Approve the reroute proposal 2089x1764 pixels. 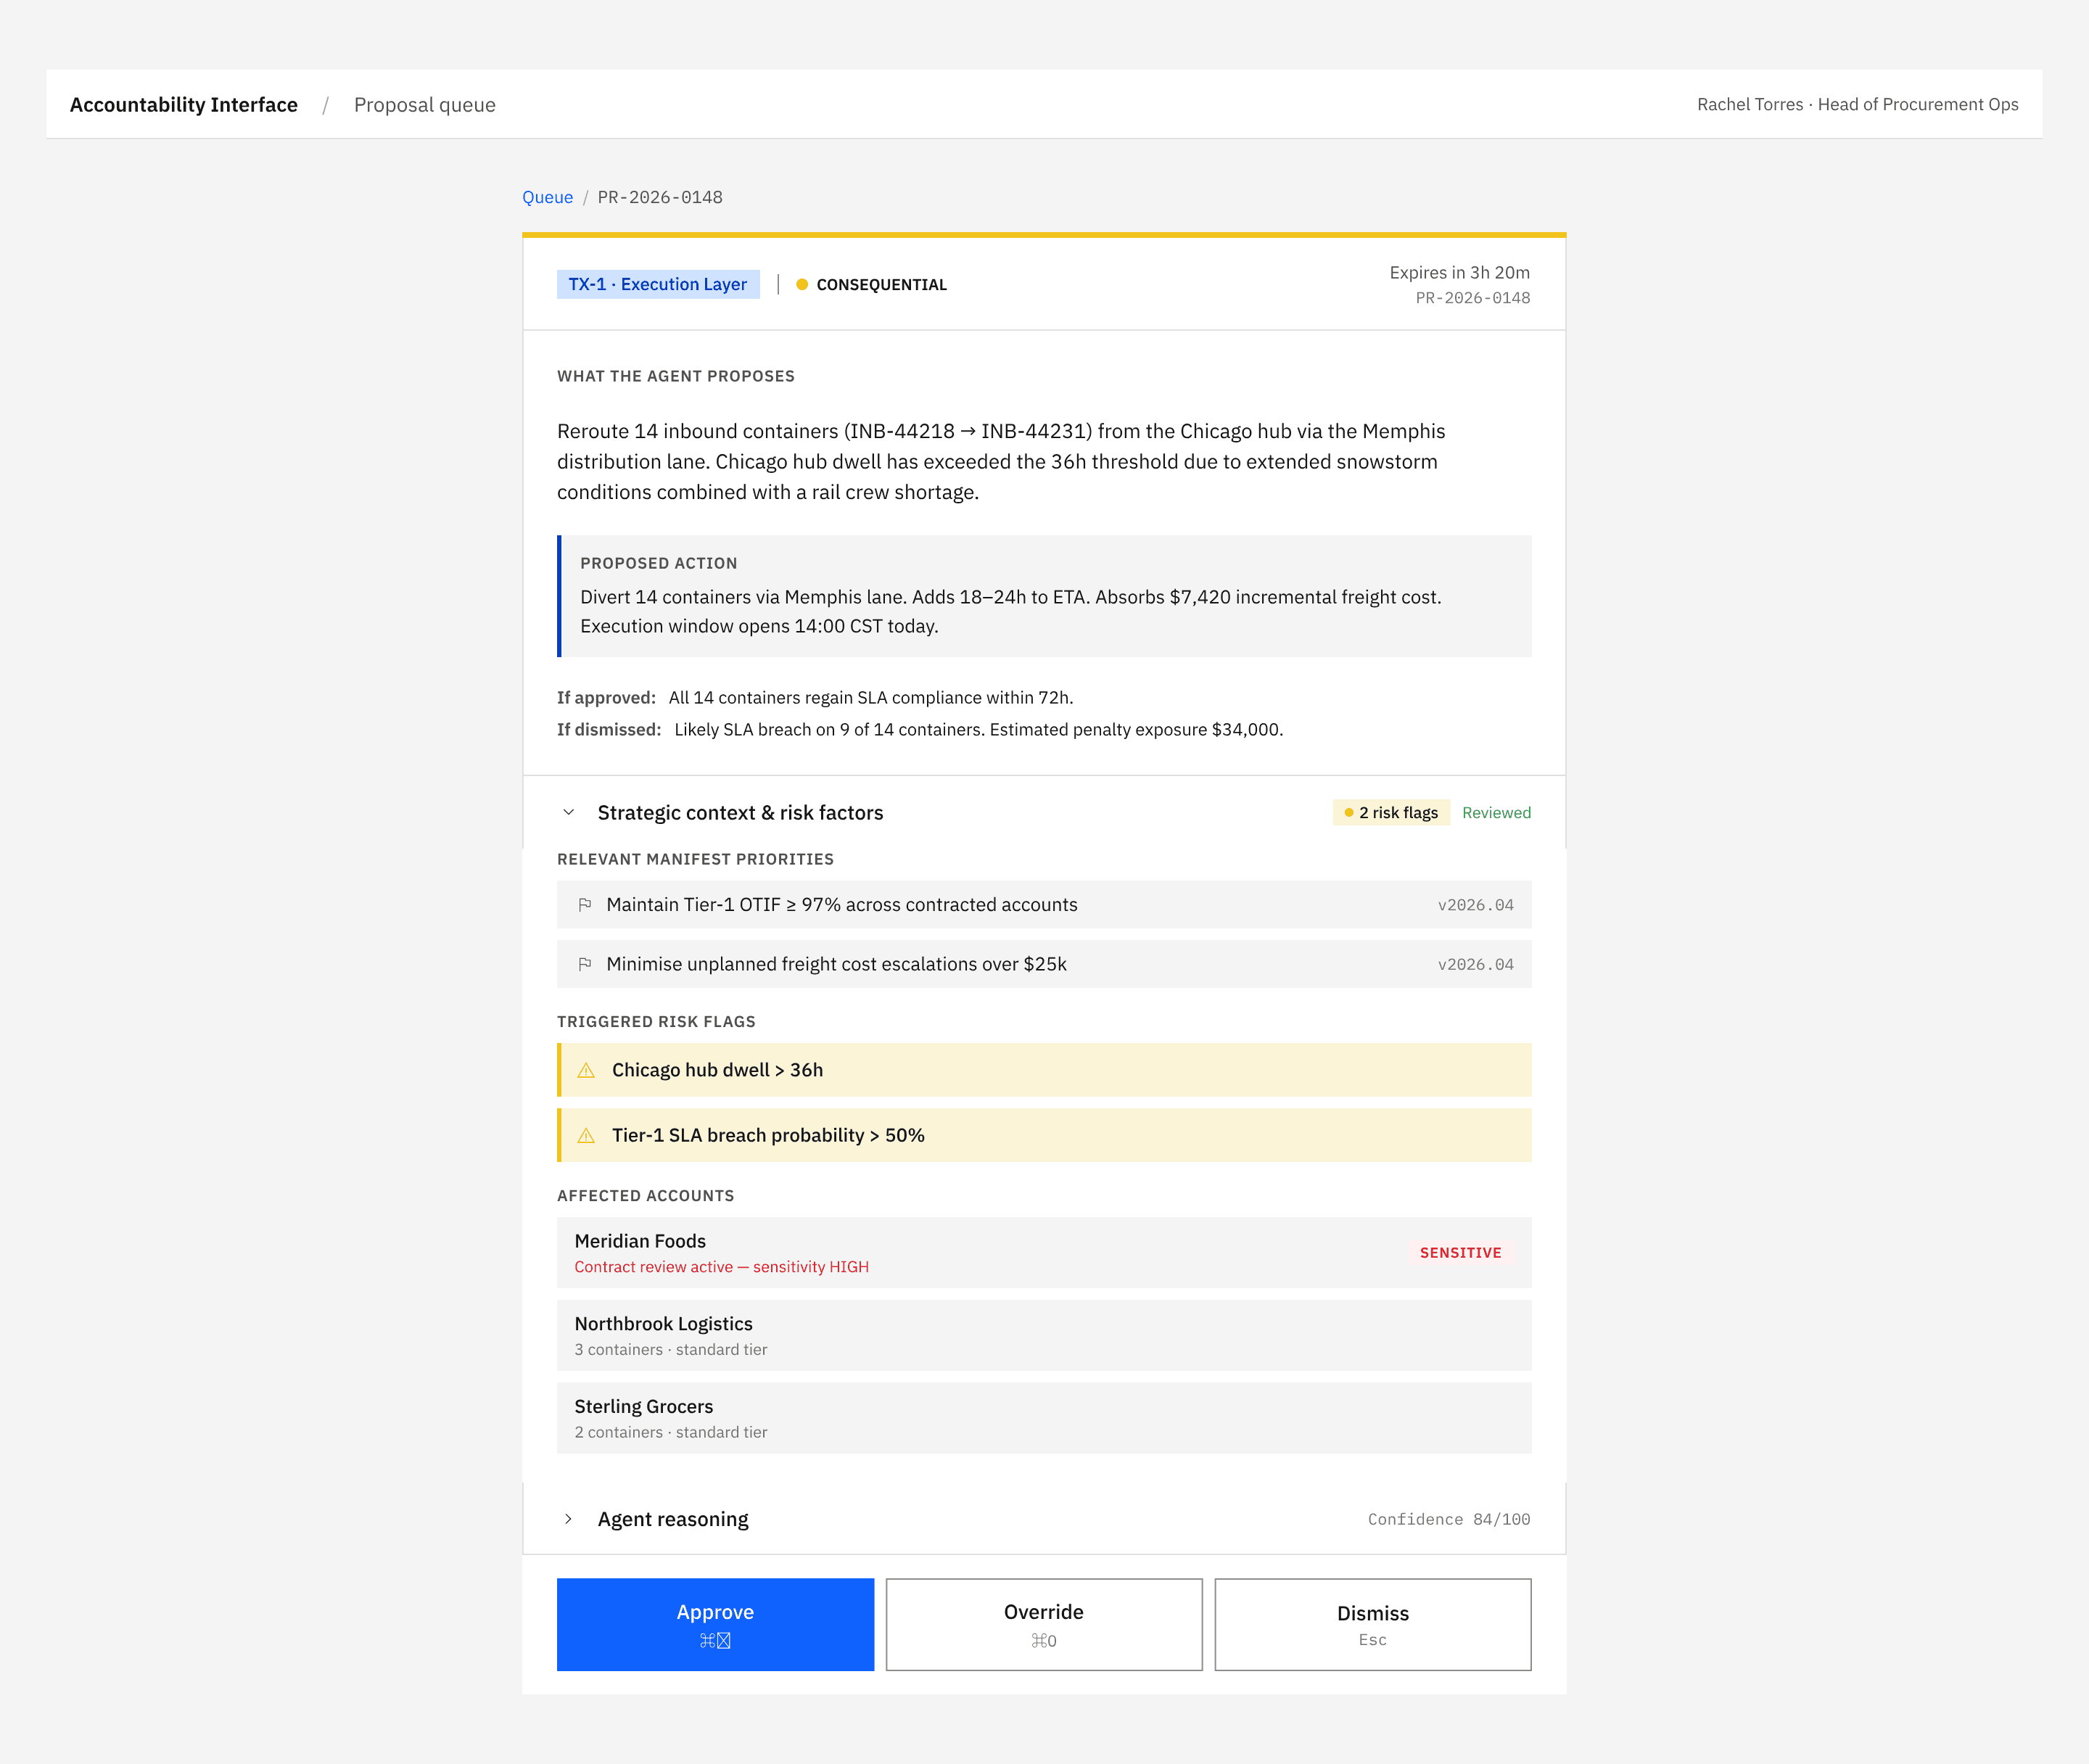click(x=715, y=1624)
